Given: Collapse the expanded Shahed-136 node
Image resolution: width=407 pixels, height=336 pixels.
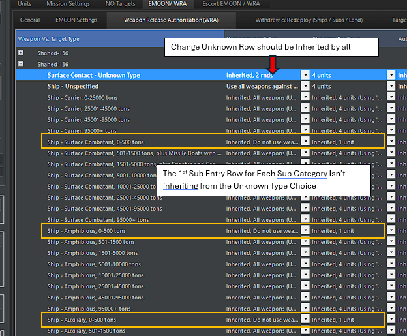Looking at the screenshot, I should coord(21,64).
